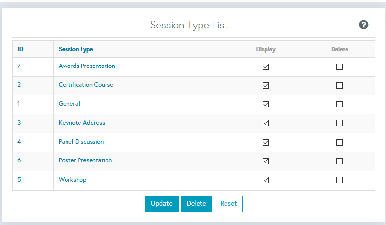This screenshot has width=386, height=225.
Task: Uncheck Display for Poster Presentation
Action: (266, 161)
